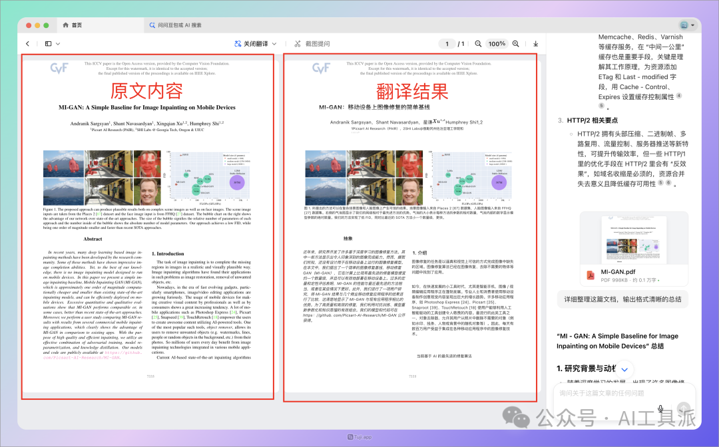Zoom in using the plus magnifier
The width and height of the screenshot is (719, 447).
tap(515, 44)
